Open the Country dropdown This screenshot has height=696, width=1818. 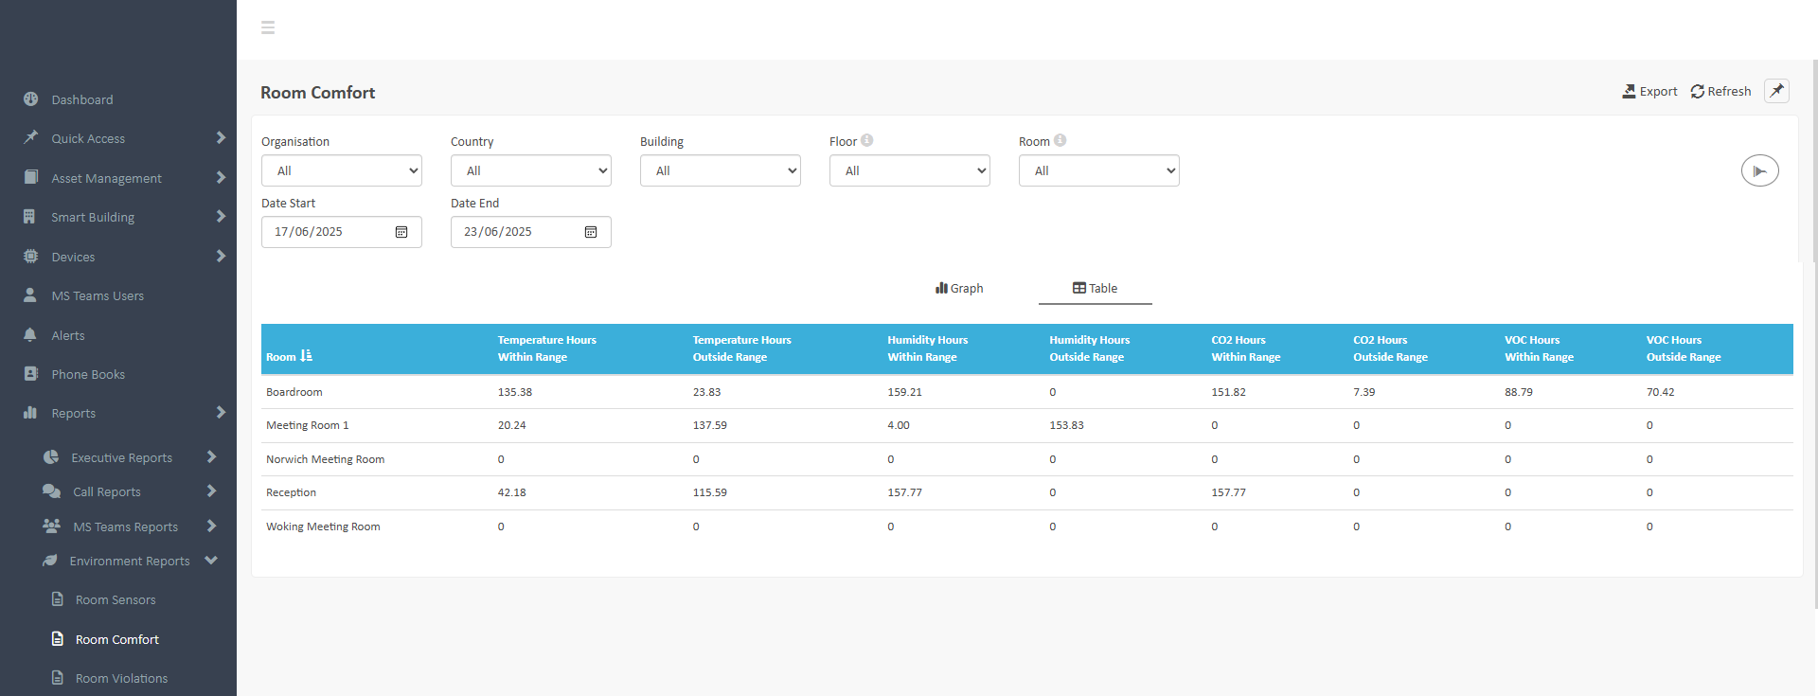(531, 170)
